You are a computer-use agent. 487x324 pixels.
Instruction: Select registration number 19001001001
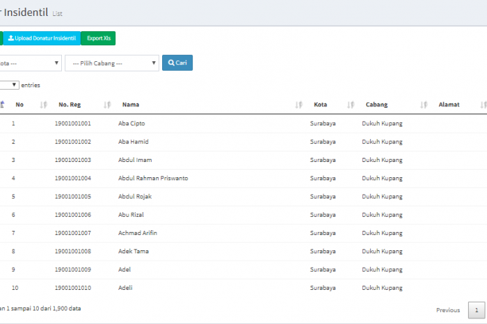pyautogui.click(x=72, y=124)
